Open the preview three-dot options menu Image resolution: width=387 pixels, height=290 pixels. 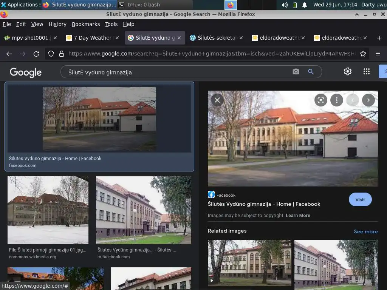point(337,100)
